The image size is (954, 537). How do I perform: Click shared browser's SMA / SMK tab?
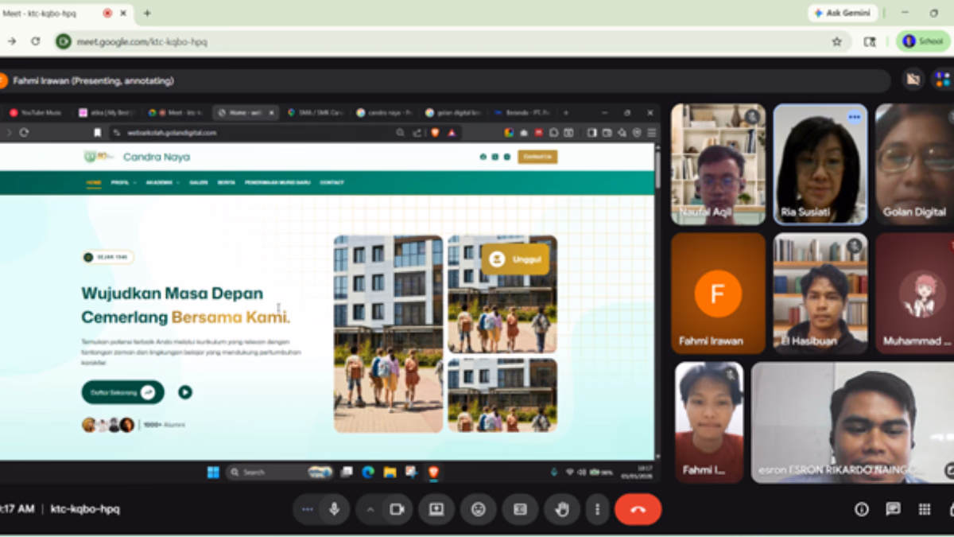(x=315, y=113)
